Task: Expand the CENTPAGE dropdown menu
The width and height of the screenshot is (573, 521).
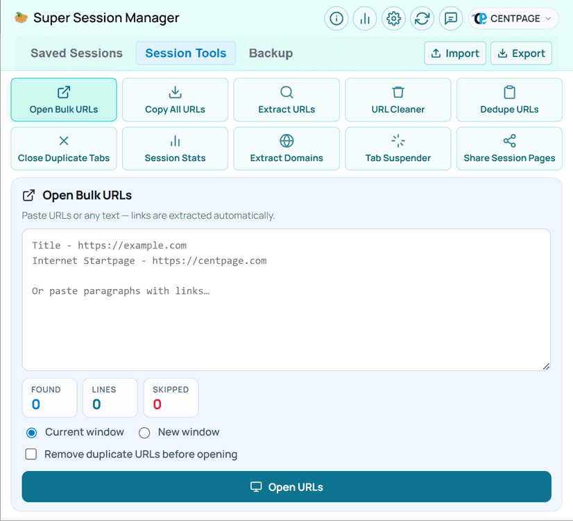Action: click(x=513, y=18)
